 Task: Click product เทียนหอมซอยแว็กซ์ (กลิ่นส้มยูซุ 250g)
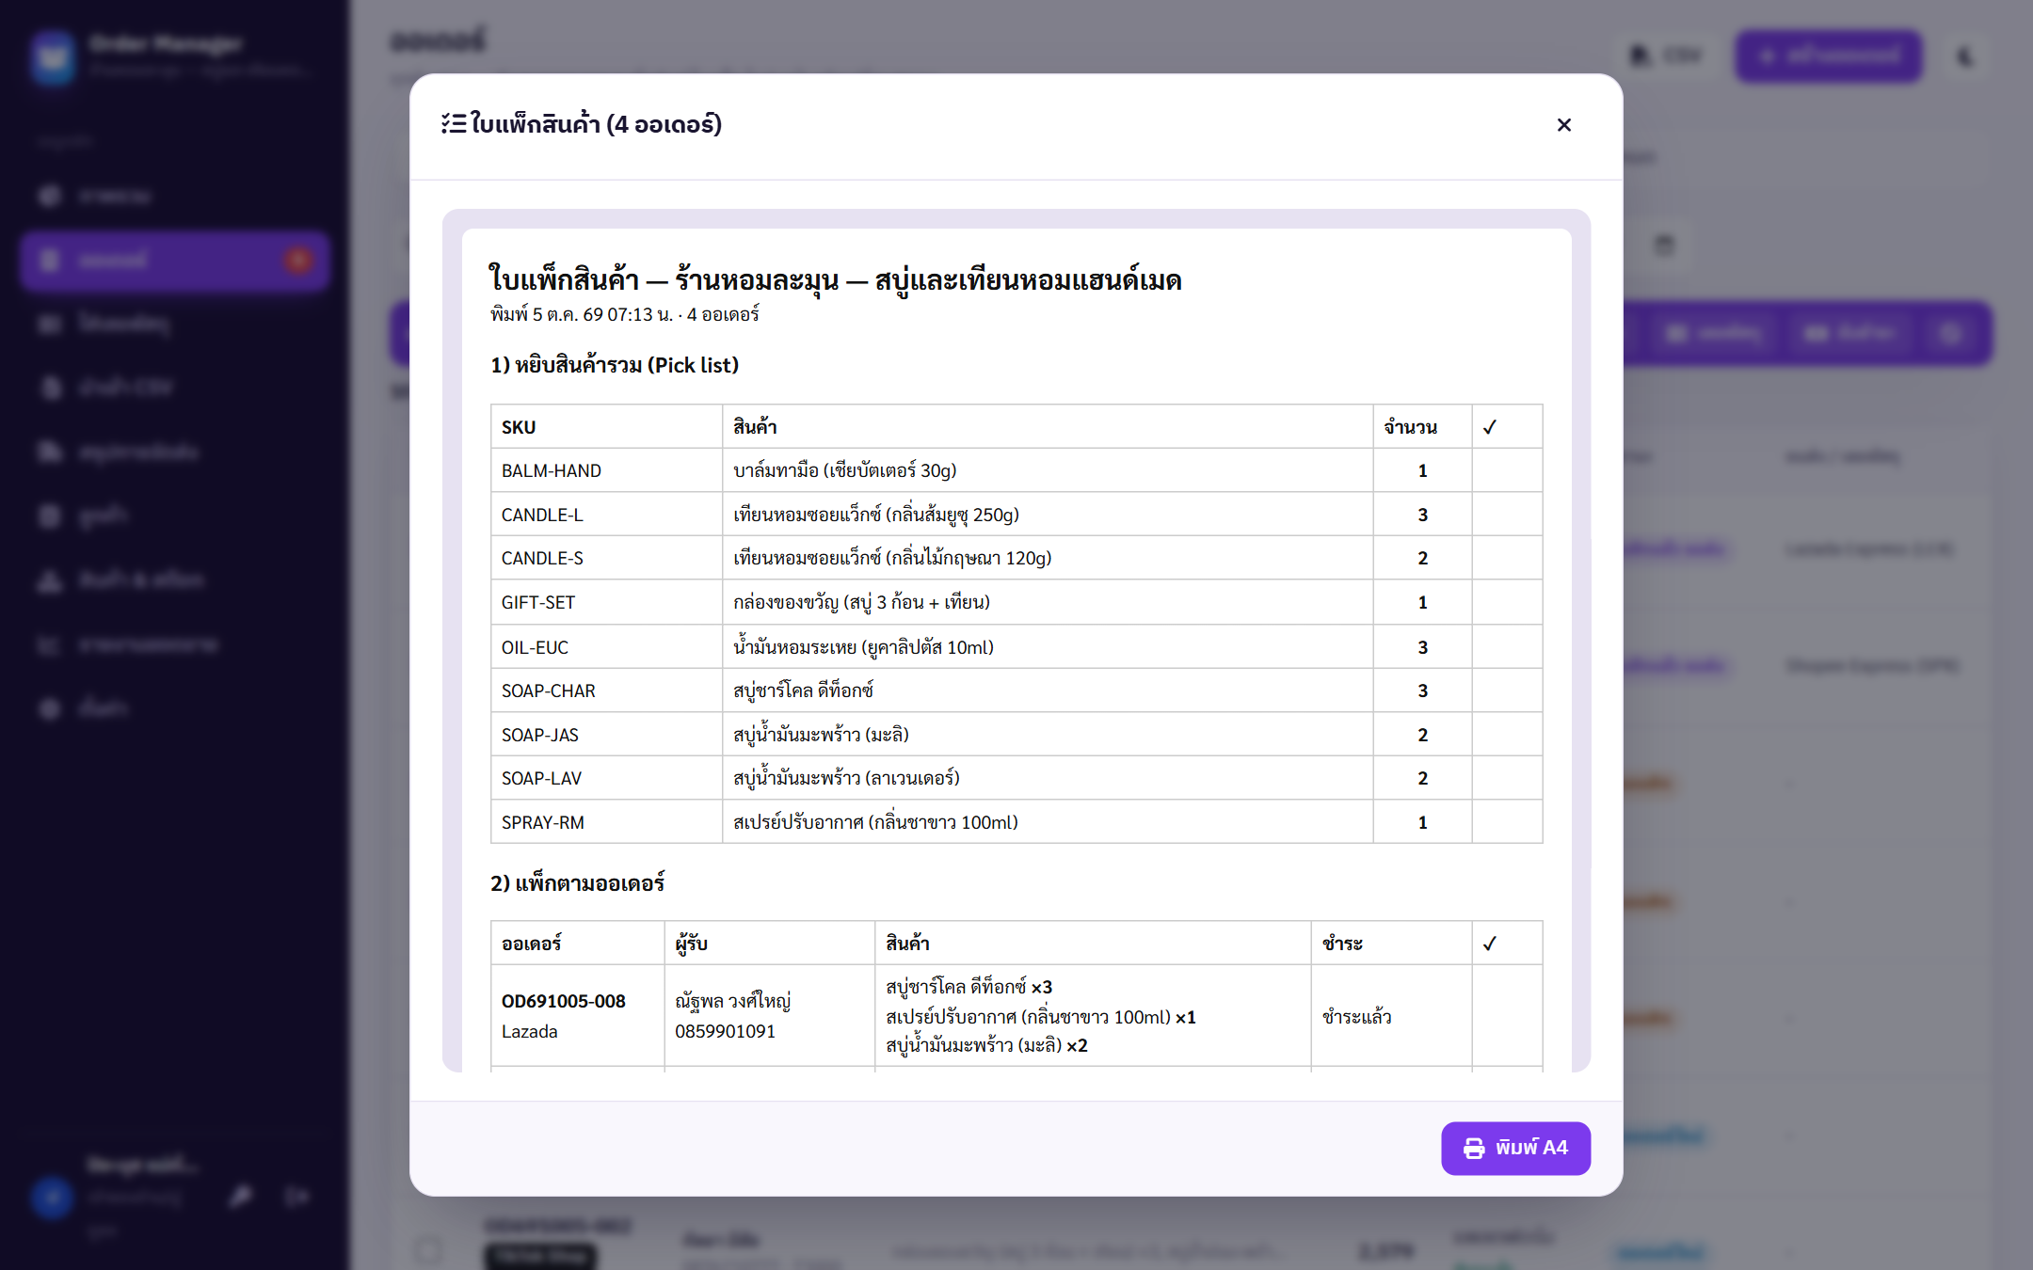tap(876, 515)
